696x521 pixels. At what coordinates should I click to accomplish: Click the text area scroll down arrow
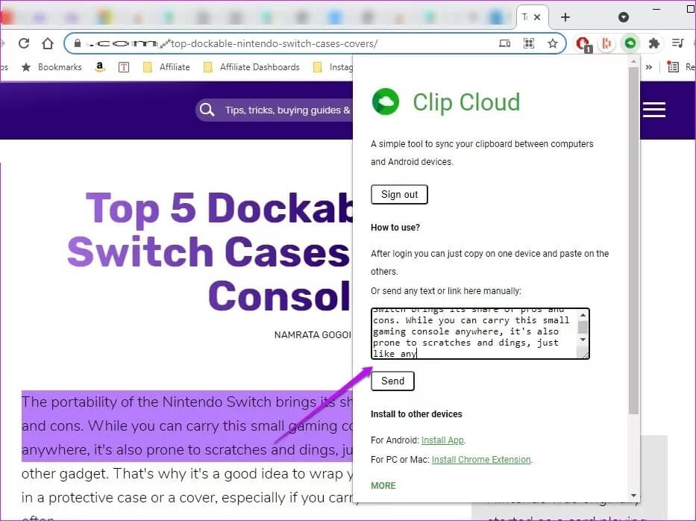(583, 340)
